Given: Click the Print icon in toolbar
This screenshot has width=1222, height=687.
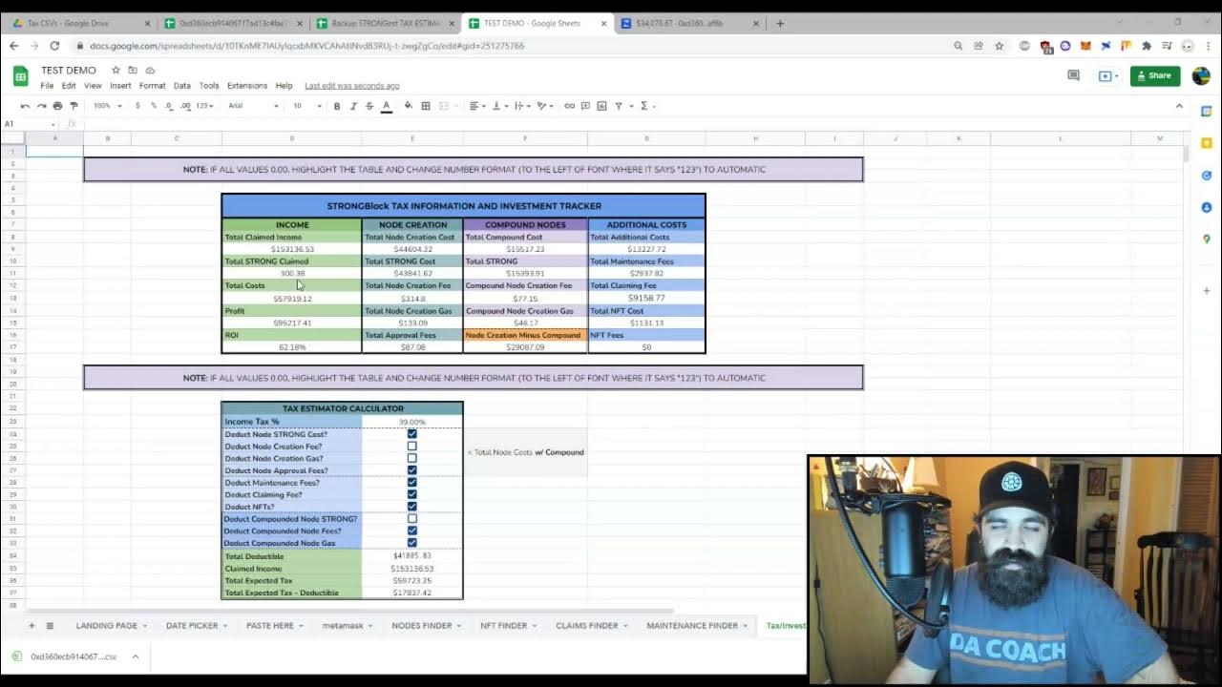Looking at the screenshot, I should coord(57,106).
